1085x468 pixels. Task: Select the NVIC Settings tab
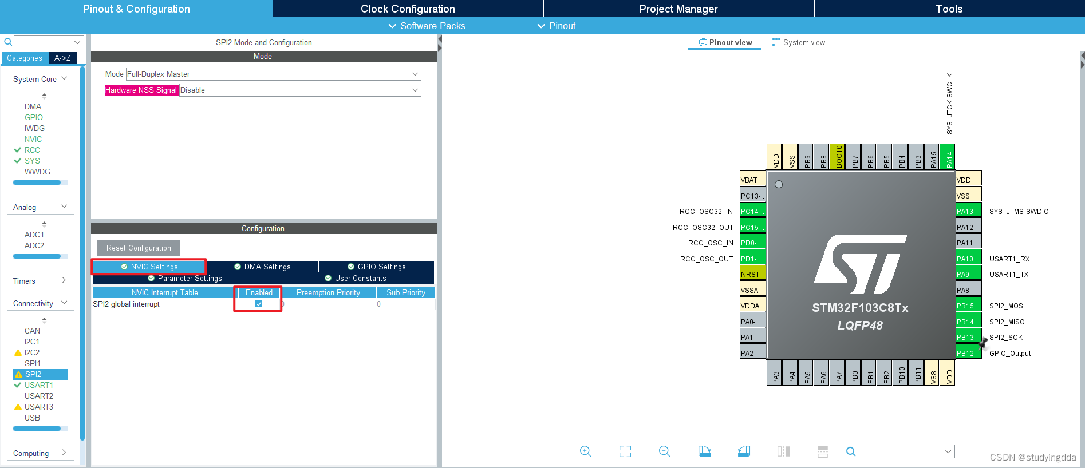coord(149,267)
